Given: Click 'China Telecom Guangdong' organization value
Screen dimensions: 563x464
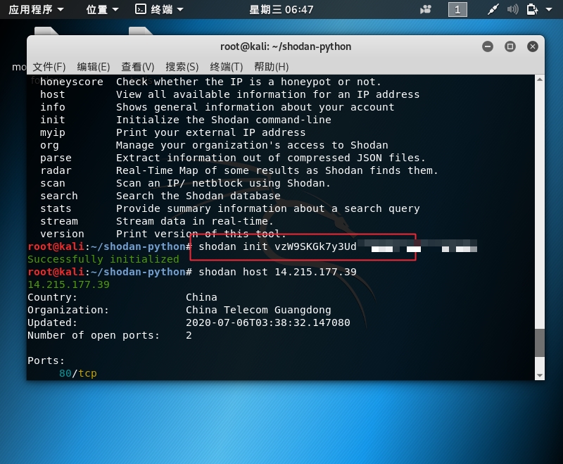Looking at the screenshot, I should coord(258,310).
